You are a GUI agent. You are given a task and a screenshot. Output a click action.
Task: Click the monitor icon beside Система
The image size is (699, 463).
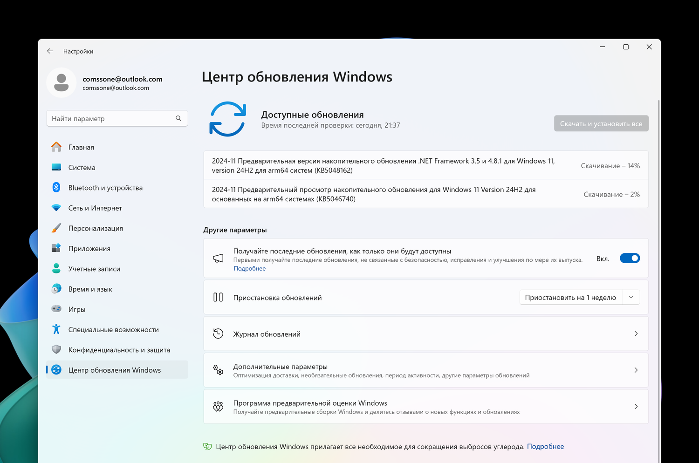click(x=56, y=167)
